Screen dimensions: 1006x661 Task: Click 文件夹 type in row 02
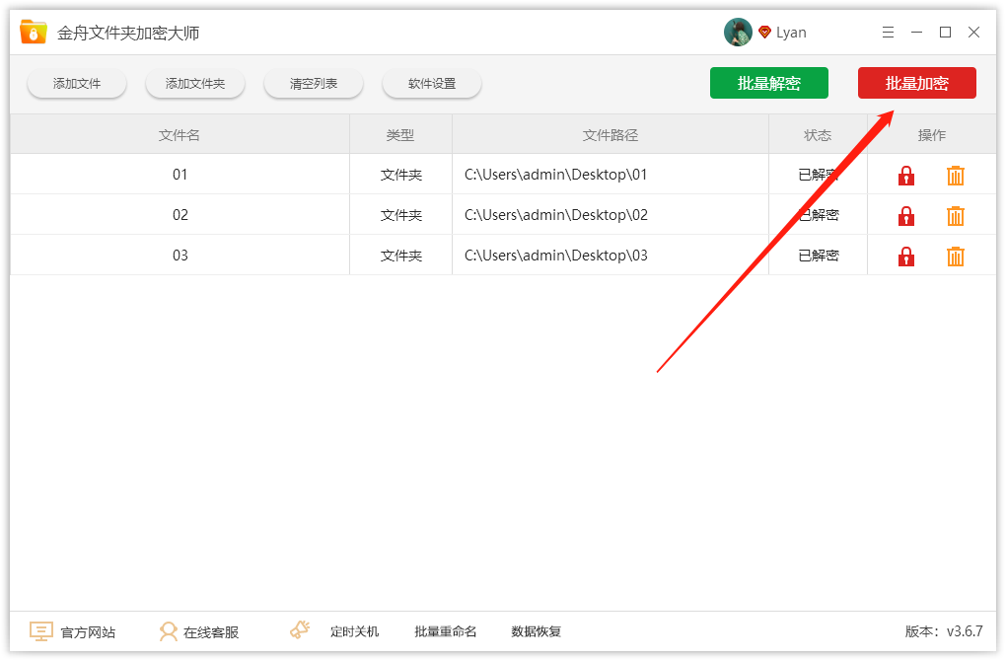click(401, 215)
